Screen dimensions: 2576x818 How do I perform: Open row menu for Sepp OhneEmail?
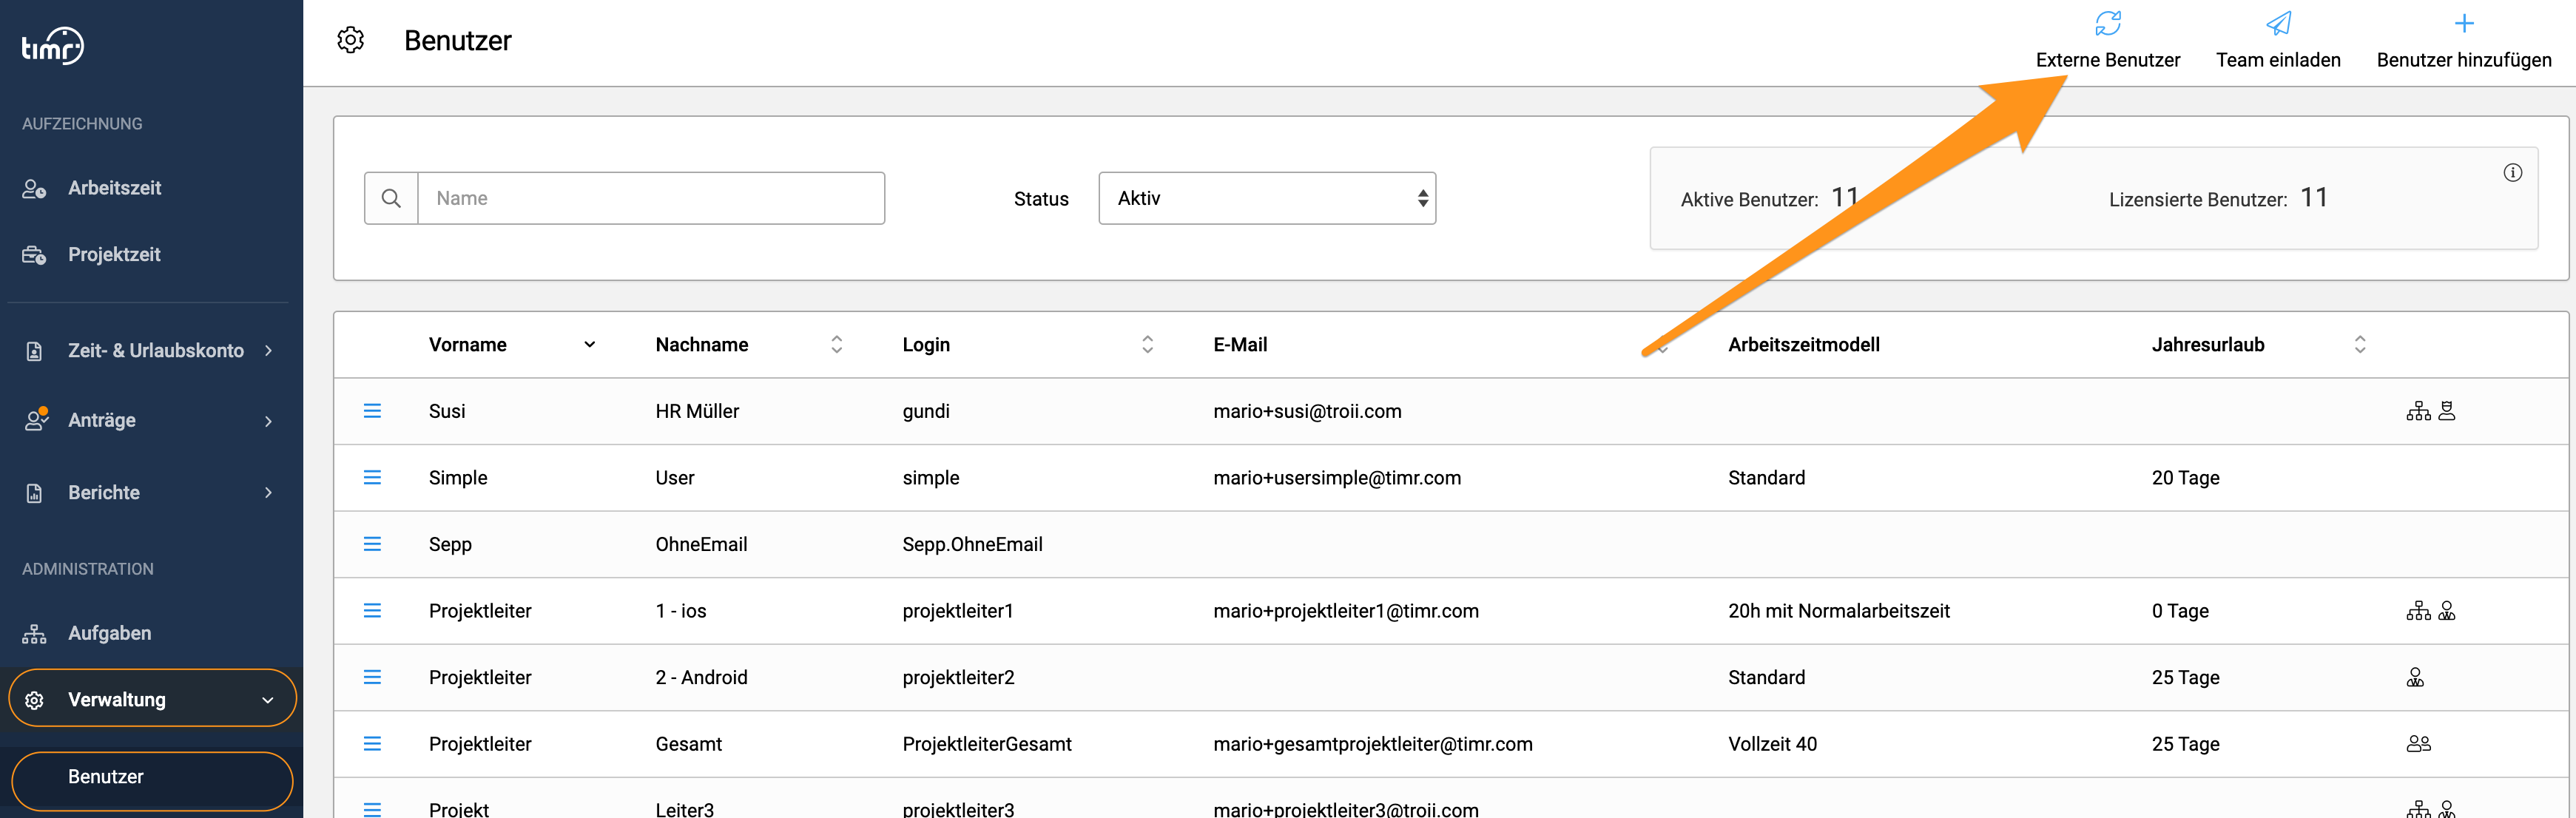(372, 544)
